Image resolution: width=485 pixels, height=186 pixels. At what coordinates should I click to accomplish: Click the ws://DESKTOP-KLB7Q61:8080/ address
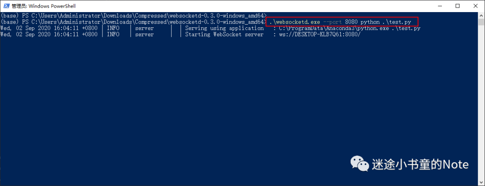click(320, 34)
